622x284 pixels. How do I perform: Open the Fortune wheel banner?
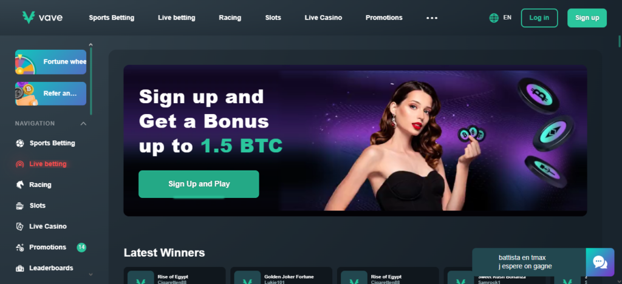click(51, 62)
